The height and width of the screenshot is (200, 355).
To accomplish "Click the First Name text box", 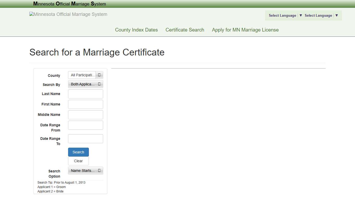I will [x=86, y=104].
